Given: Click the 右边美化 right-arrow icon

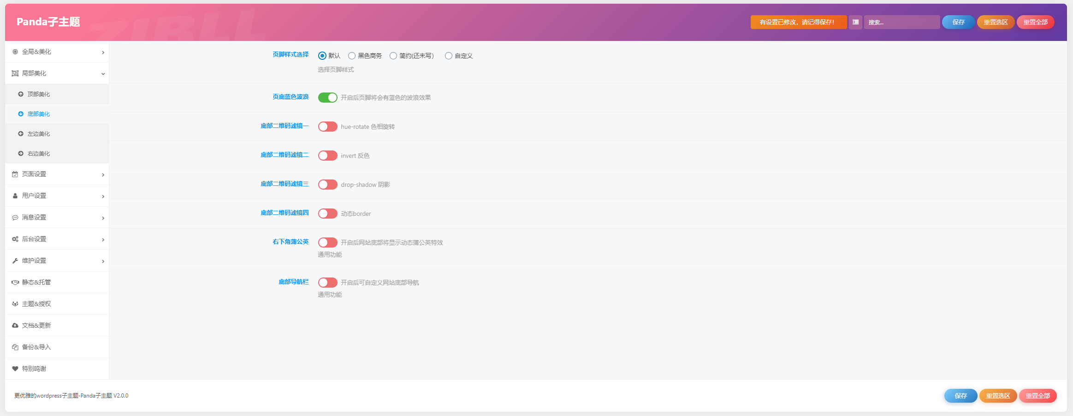Looking at the screenshot, I should [x=21, y=154].
